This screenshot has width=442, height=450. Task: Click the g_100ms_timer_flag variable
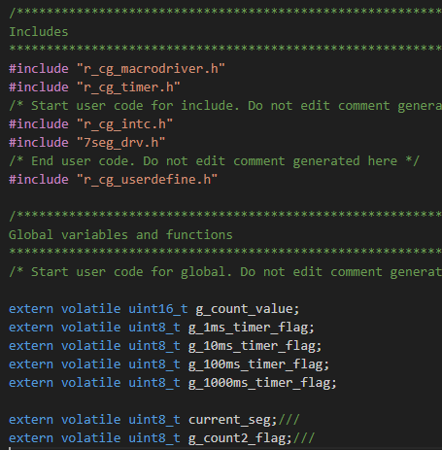click(255, 364)
